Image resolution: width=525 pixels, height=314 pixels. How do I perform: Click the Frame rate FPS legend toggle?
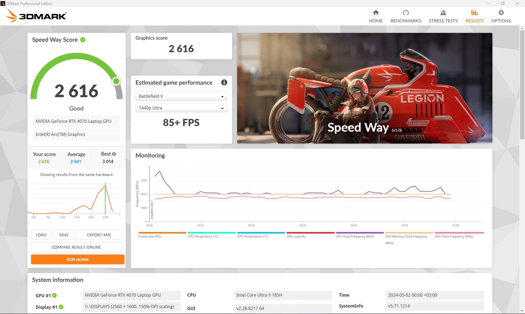(150, 236)
